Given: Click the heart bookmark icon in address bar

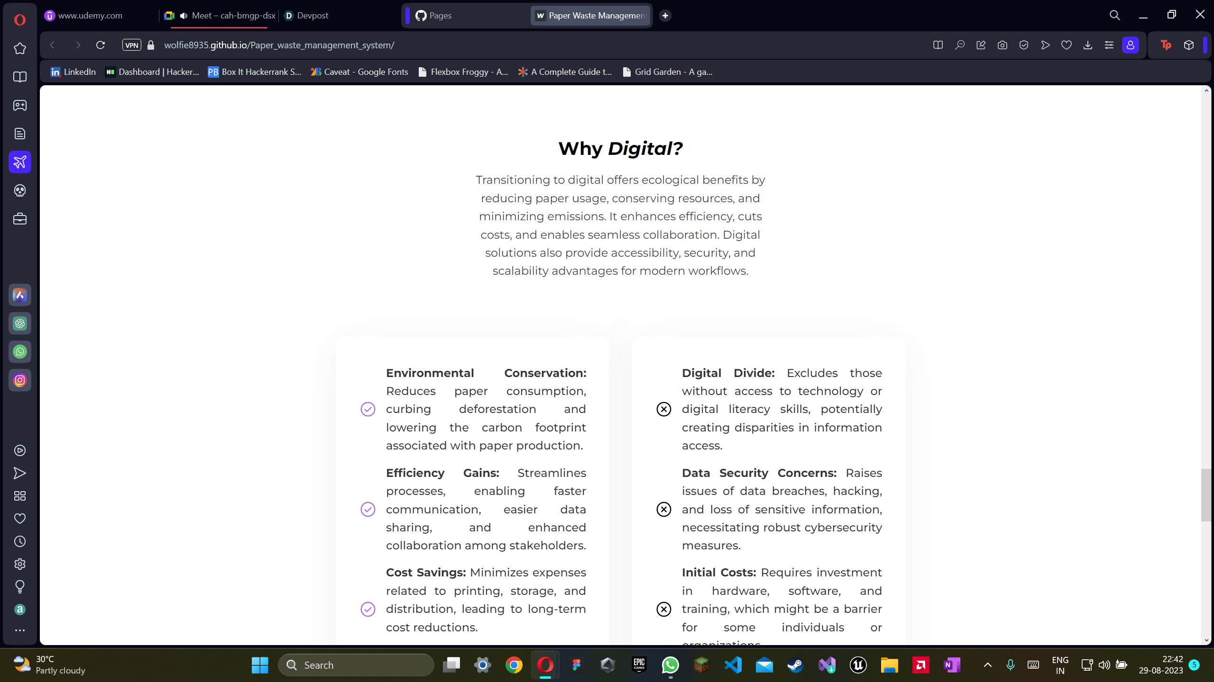Looking at the screenshot, I should coord(1066,45).
